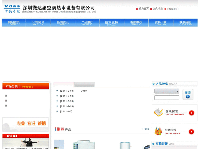The image size is (198, 149).
Task: Open heat pump unit product thumbnail
Action: (83, 145)
